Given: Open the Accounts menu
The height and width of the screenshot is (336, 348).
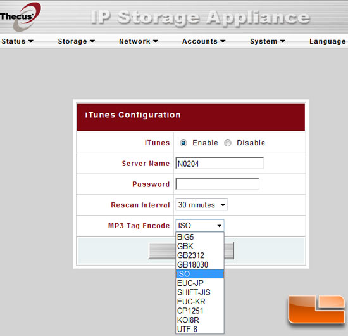Looking at the screenshot, I should click(x=204, y=41).
